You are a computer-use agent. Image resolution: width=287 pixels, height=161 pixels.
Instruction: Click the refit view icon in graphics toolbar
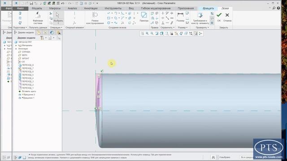click(x=143, y=34)
